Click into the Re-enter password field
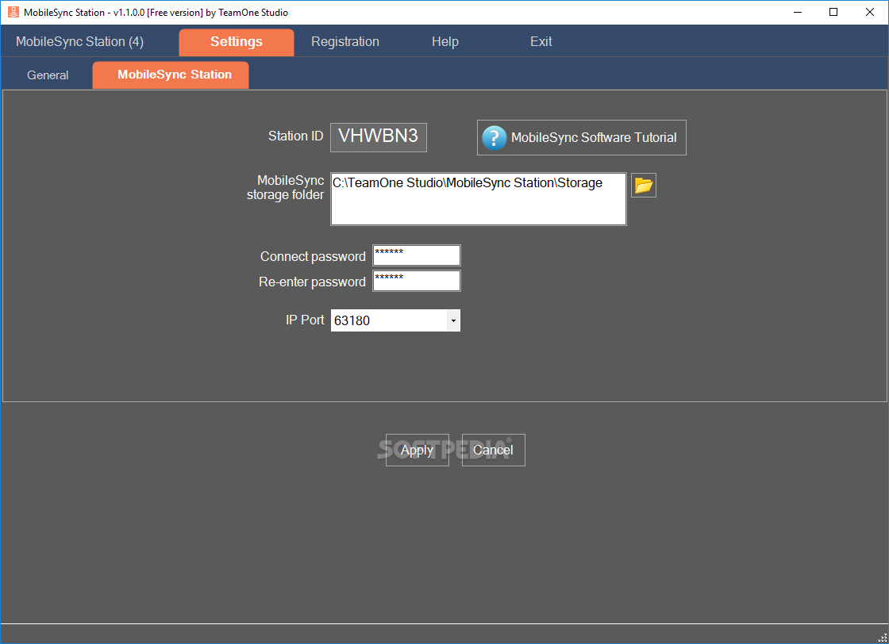 [417, 281]
